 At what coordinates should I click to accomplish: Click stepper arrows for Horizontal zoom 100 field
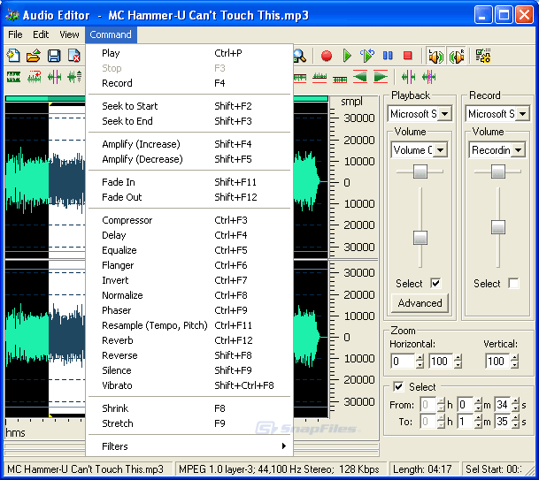click(458, 362)
